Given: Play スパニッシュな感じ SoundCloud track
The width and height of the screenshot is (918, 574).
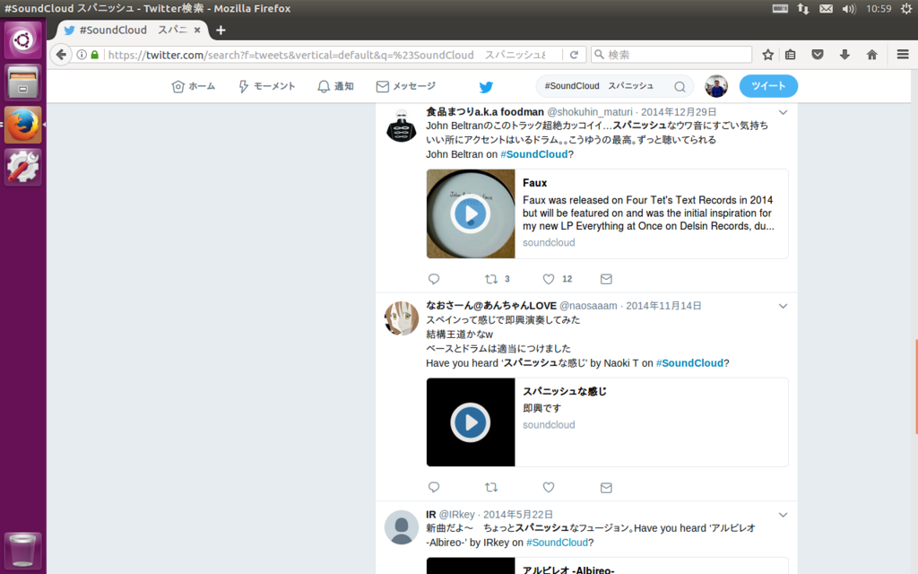Looking at the screenshot, I should pos(470,422).
